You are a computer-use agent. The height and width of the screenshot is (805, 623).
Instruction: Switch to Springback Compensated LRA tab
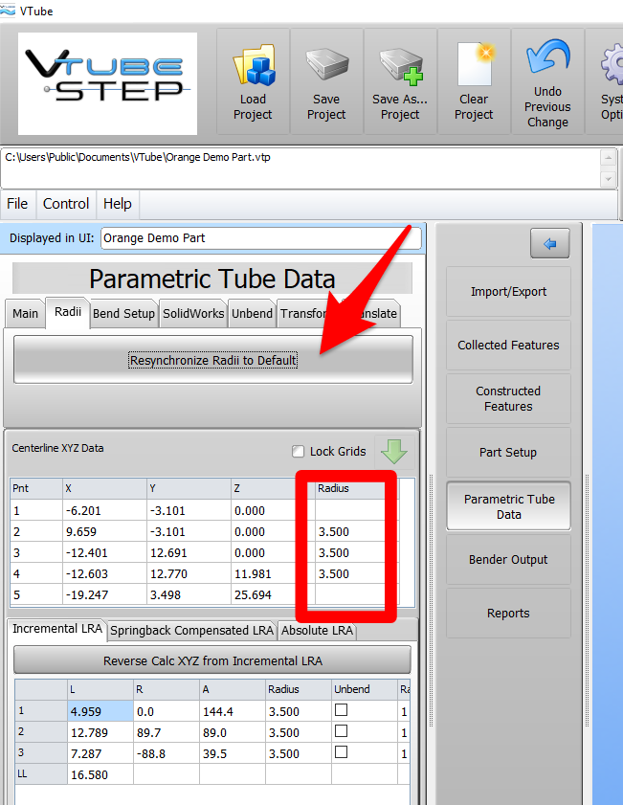tap(191, 631)
